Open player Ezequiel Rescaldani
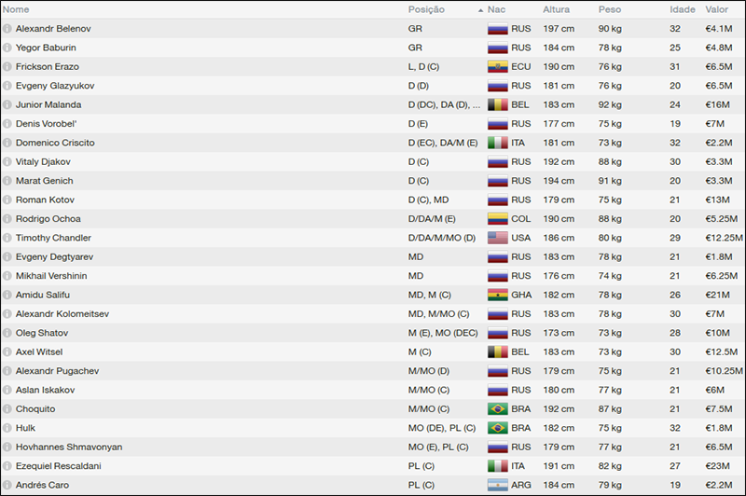Viewport: 746px width, 496px height. click(59, 466)
